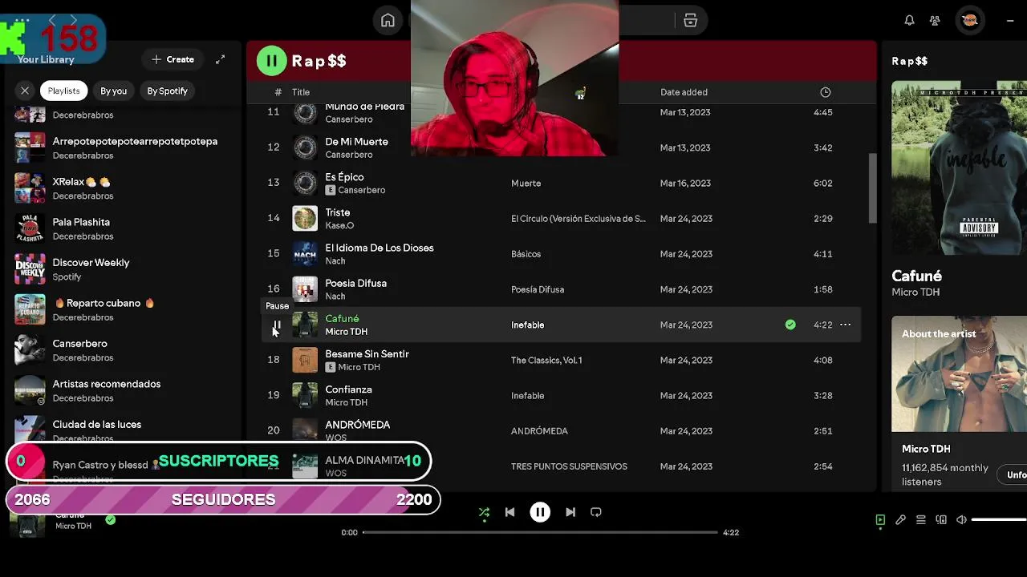The height and width of the screenshot is (577, 1027).
Task: Open album TRES PUNTOS SUSPENSIVOS
Action: coord(569,466)
